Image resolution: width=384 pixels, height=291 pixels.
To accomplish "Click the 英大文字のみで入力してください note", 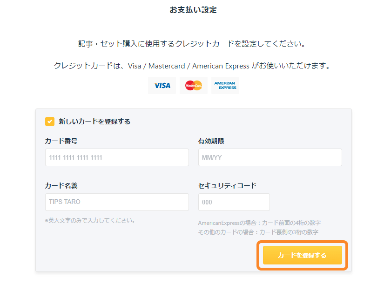I will point(90,220).
